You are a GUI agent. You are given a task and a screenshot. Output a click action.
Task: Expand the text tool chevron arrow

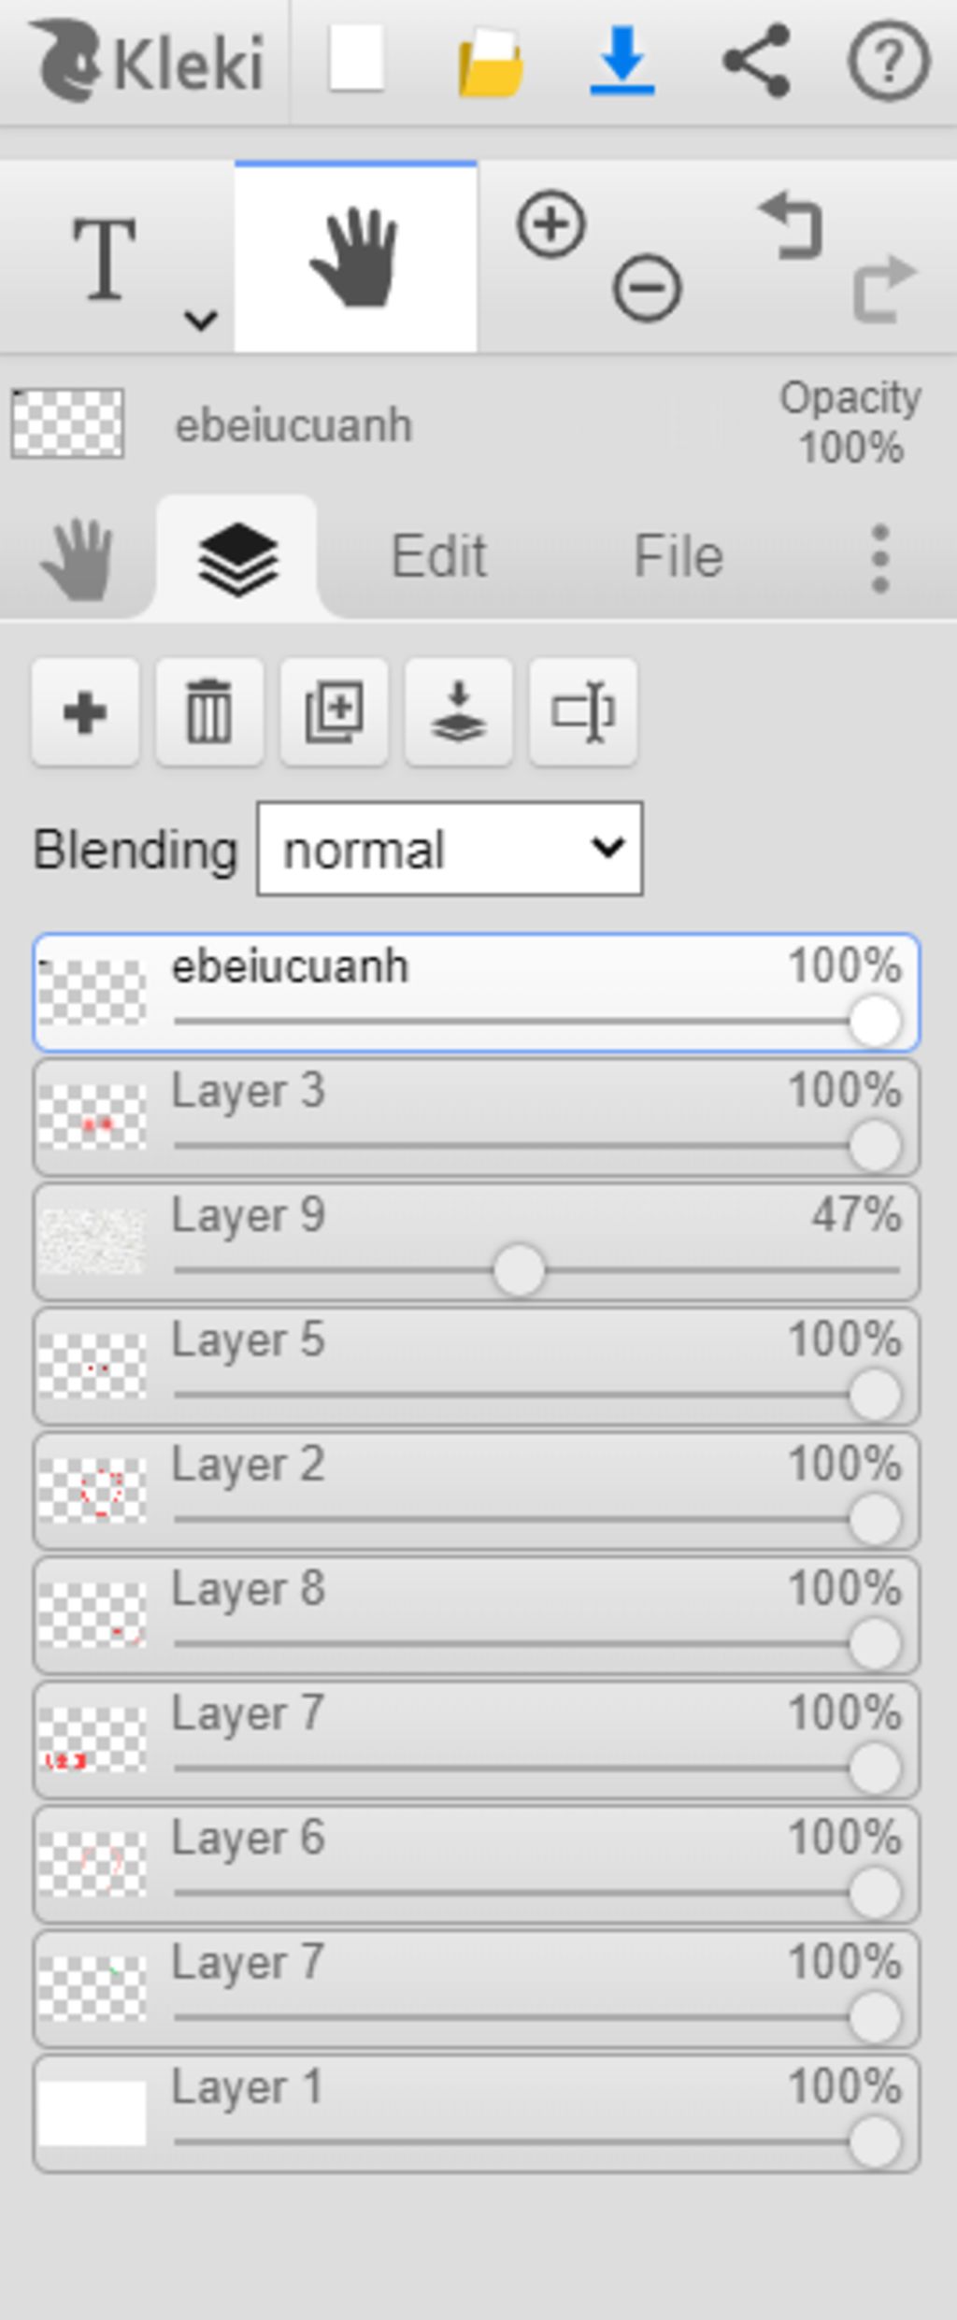pyautogui.click(x=201, y=321)
